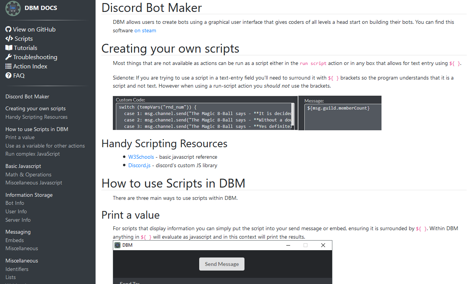Open the 'on steam' link
469x284 pixels.
145,30
